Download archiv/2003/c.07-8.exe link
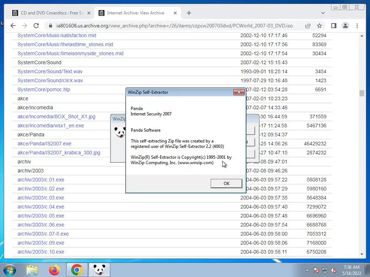Viewport: 370px width, 277px height. (43, 234)
